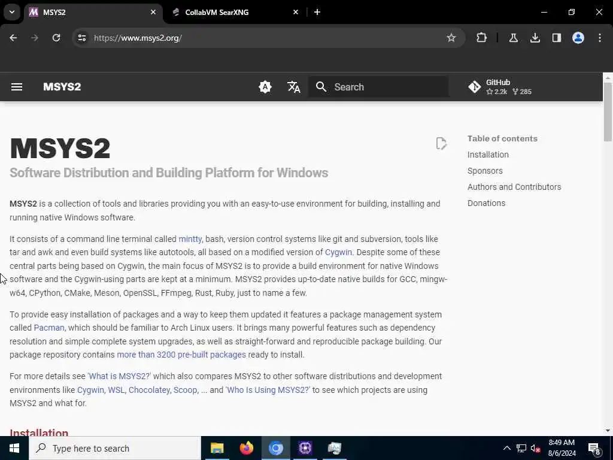Open the Chocolatey link

tap(149, 390)
